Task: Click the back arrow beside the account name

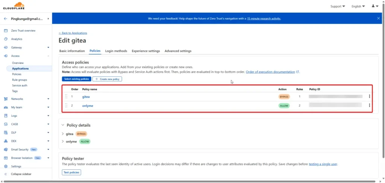Action: 6,19
